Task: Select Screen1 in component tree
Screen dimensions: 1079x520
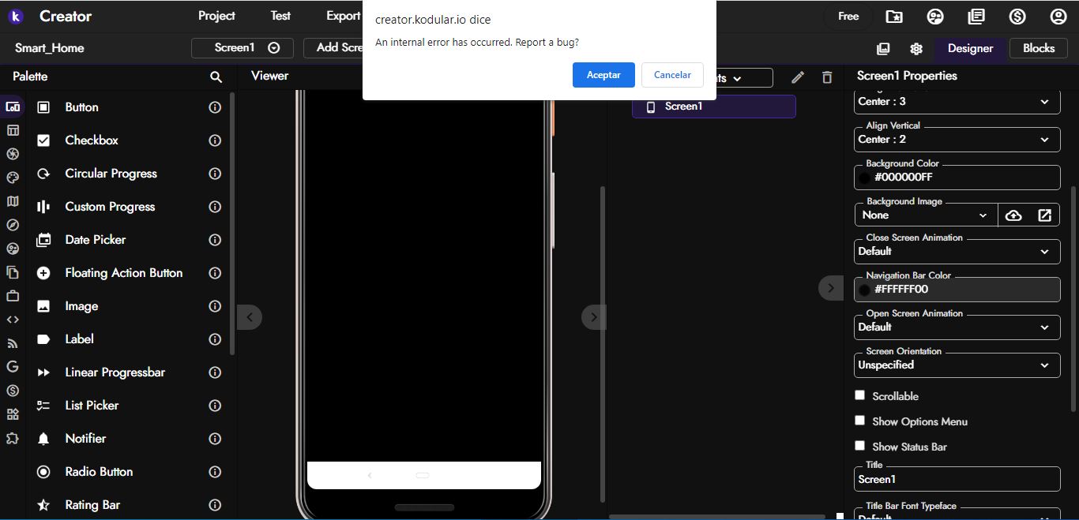Action: pyautogui.click(x=714, y=107)
